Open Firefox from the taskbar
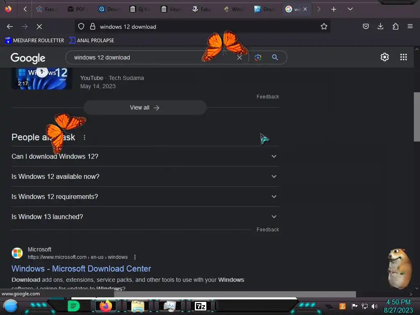The width and height of the screenshot is (420, 315). pyautogui.click(x=105, y=306)
